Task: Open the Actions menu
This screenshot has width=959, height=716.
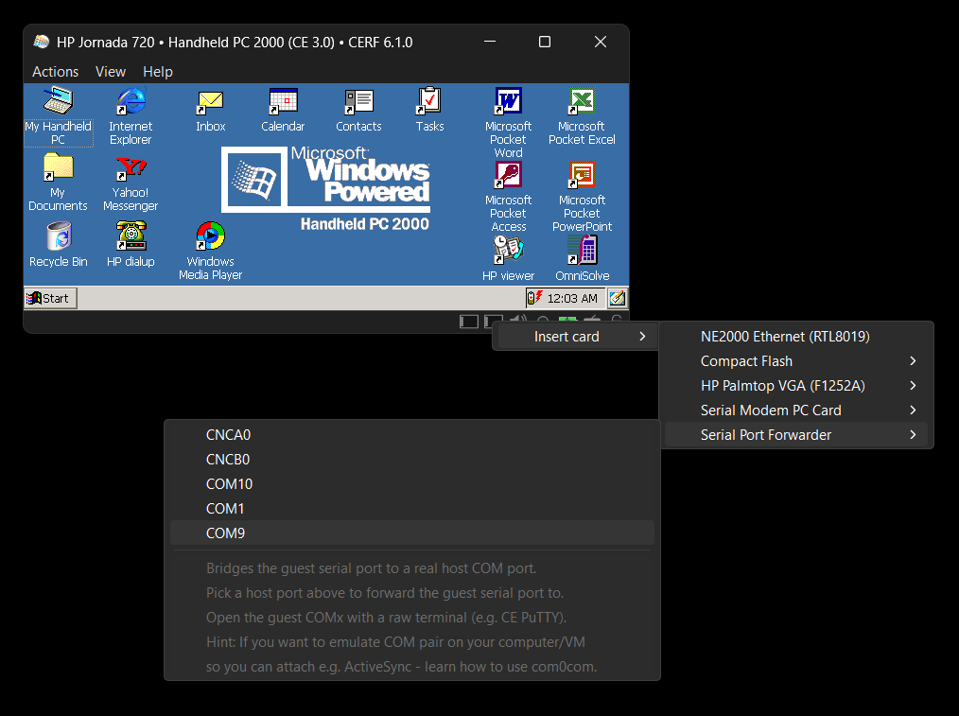Action: [55, 72]
